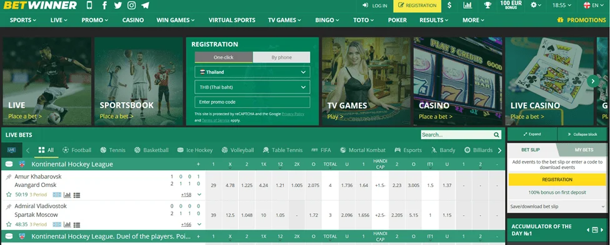This screenshot has height=245, width=610.
Task: Click the LOG IN button
Action: pyautogui.click(x=374, y=6)
